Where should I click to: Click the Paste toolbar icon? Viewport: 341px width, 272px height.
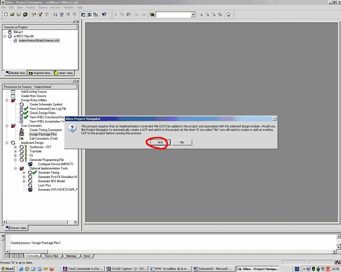129,14
